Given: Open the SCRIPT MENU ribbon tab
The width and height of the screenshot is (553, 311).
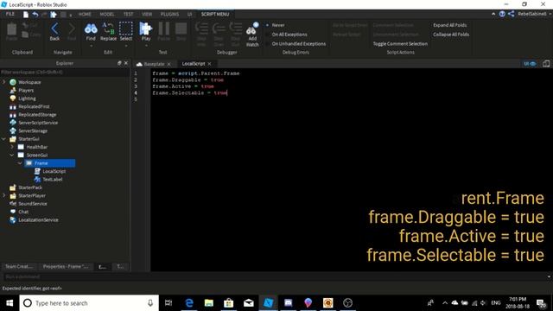Looking at the screenshot, I should 215,15.
